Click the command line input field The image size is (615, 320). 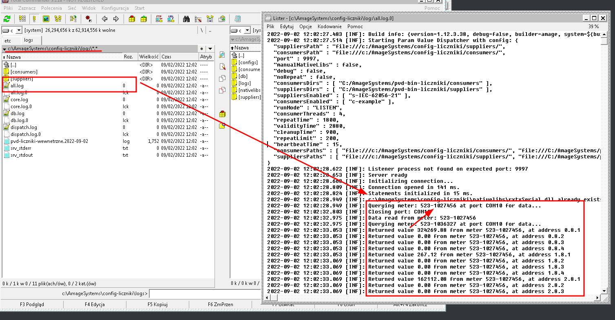coord(204,293)
